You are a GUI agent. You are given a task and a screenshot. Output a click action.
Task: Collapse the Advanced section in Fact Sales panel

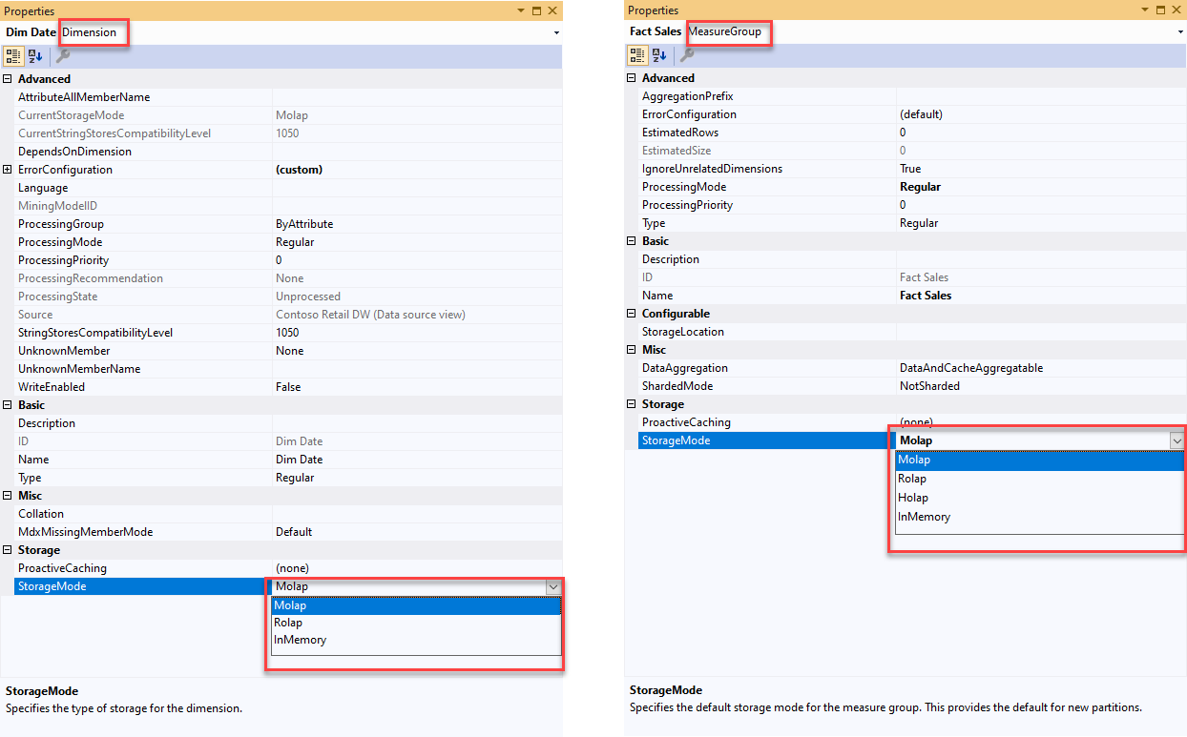[x=630, y=77]
